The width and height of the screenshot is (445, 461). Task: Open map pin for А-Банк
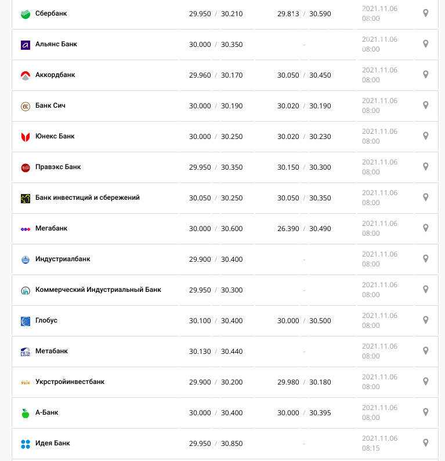pos(425,412)
